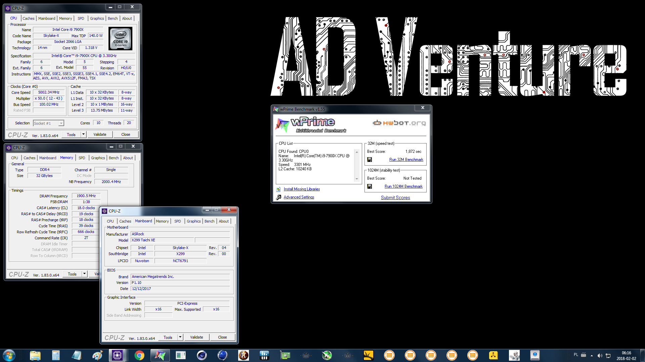The image size is (645, 362).
Task: Click DRAM Frequency value 1900.5 MHz
Action: (x=86, y=196)
